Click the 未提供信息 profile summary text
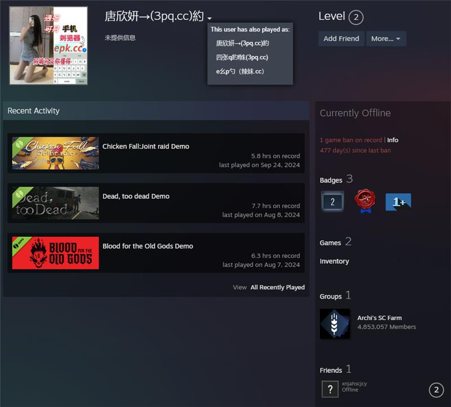The height and width of the screenshot is (407, 451). [x=120, y=38]
